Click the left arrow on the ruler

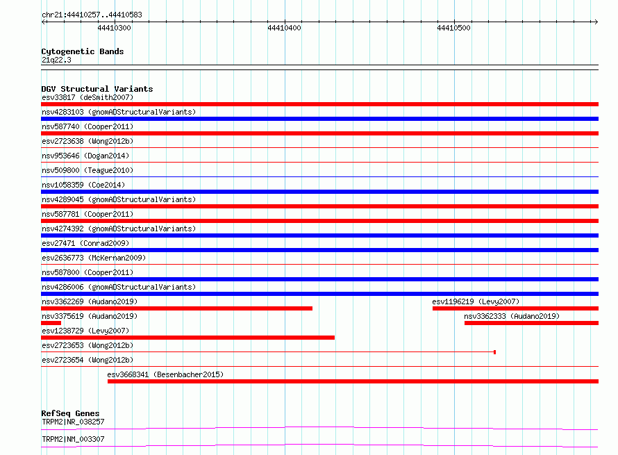pos(43,22)
